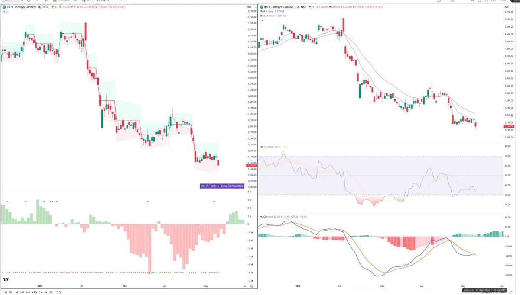
Task: Set time range to YTD
Action: (34, 292)
